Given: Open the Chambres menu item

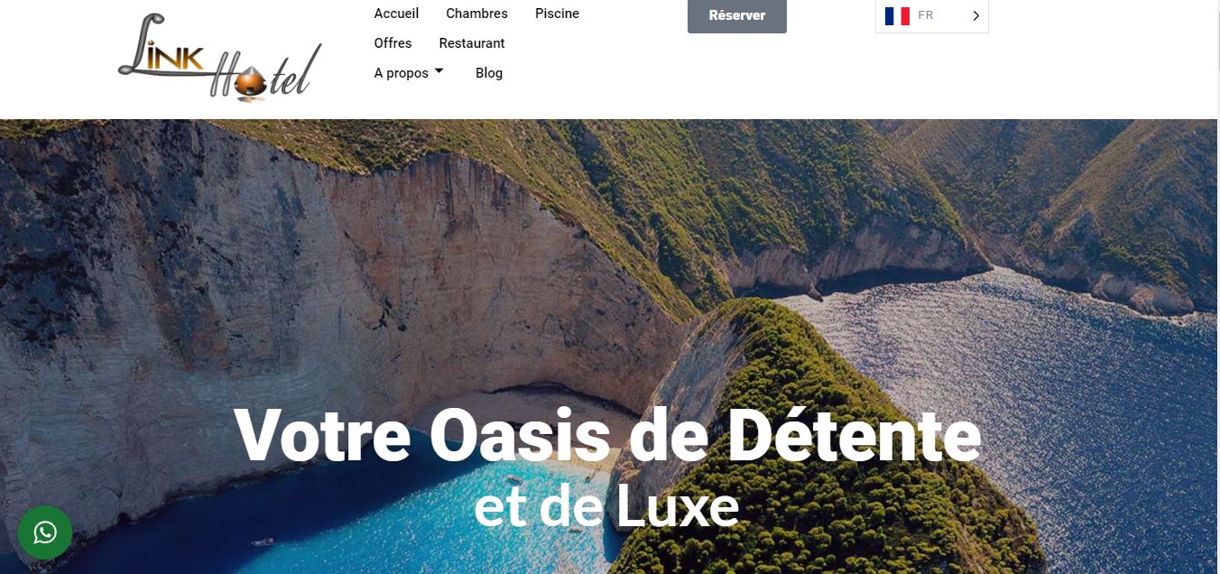Looking at the screenshot, I should [x=476, y=14].
